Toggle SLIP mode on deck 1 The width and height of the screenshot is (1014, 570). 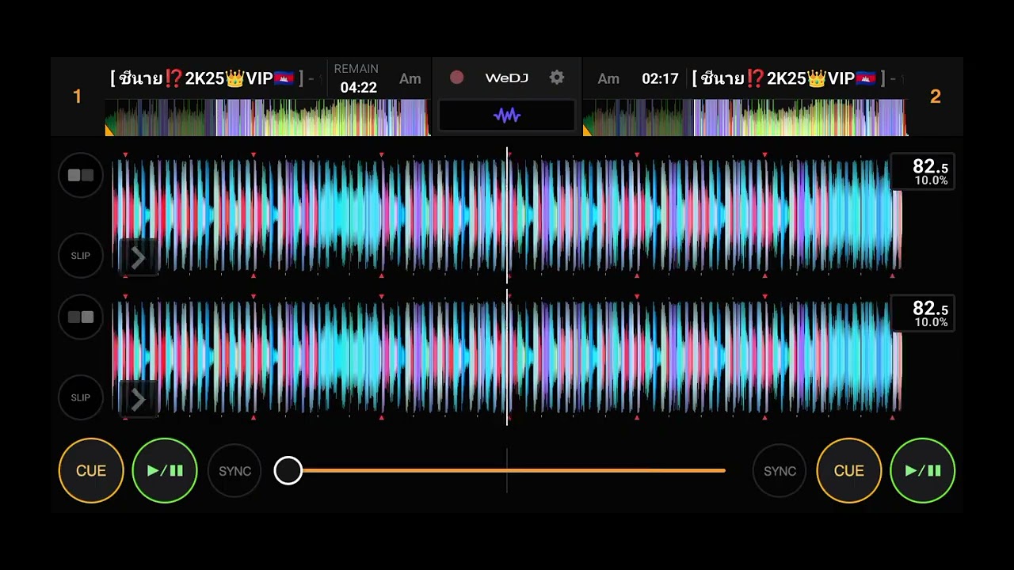[x=81, y=256]
